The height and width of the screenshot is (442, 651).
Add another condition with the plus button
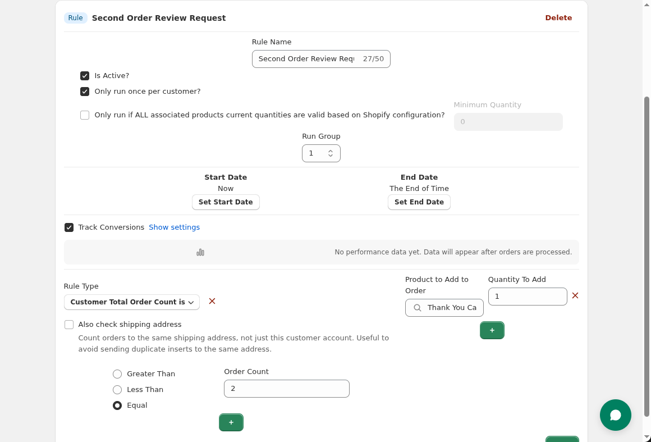click(x=231, y=422)
